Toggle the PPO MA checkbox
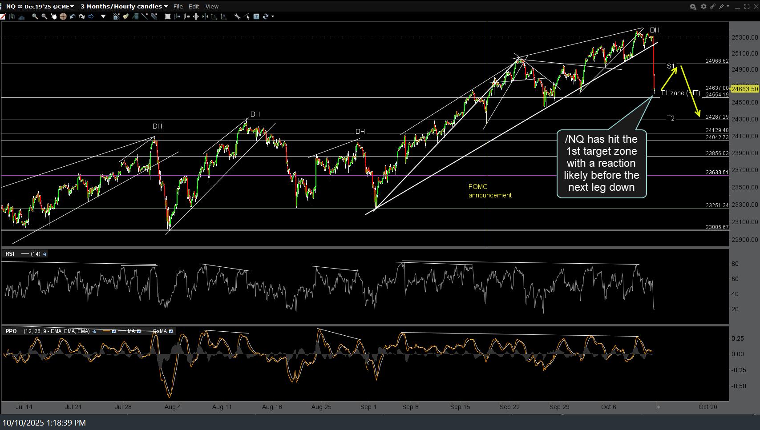This screenshot has width=760, height=430. tap(139, 331)
